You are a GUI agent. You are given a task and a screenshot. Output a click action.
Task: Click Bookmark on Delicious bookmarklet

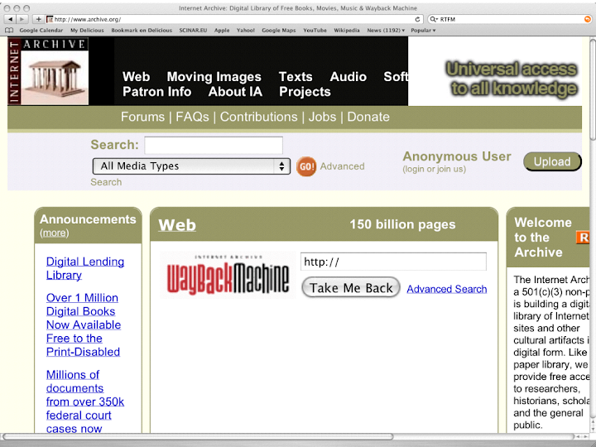click(x=142, y=30)
